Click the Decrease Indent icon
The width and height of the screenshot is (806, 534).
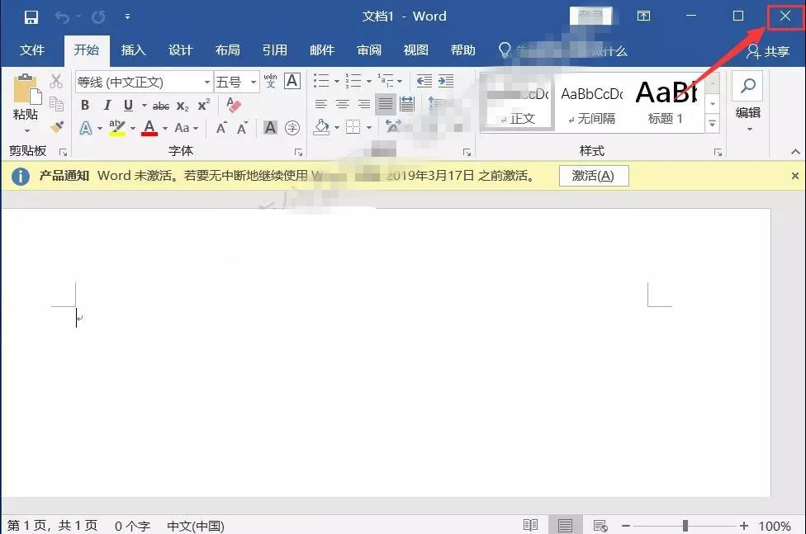424,81
